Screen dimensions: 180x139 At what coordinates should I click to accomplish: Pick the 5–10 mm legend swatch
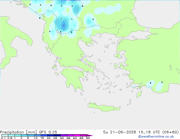click(31, 135)
